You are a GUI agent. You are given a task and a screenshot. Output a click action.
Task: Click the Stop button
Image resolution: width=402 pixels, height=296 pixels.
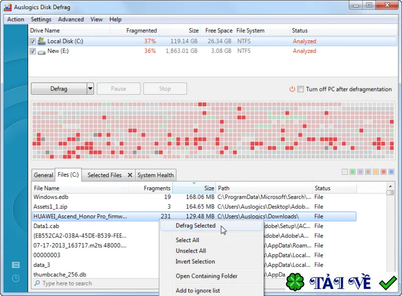tap(165, 89)
